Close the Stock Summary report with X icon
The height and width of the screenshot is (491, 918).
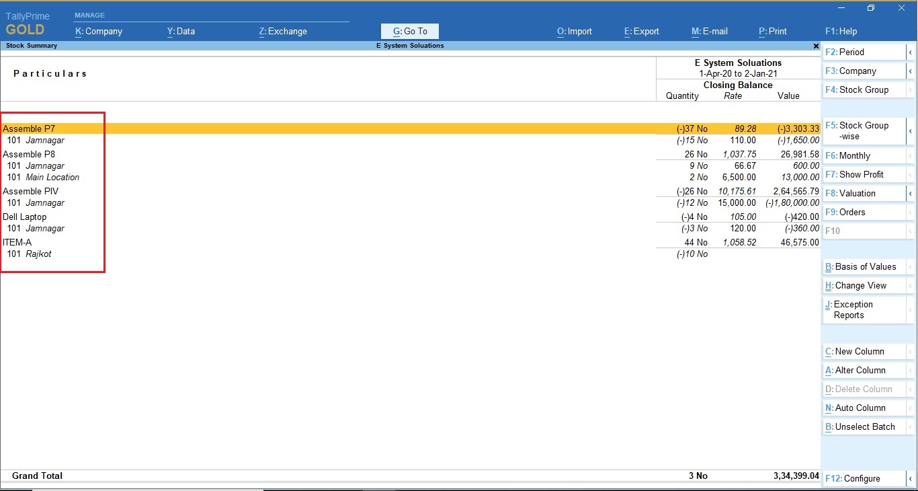[816, 46]
